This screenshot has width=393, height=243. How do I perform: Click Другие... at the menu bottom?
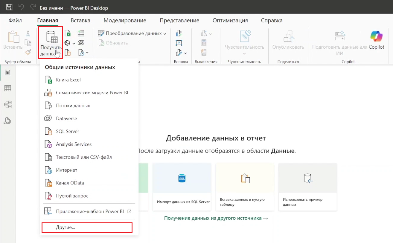point(87,227)
